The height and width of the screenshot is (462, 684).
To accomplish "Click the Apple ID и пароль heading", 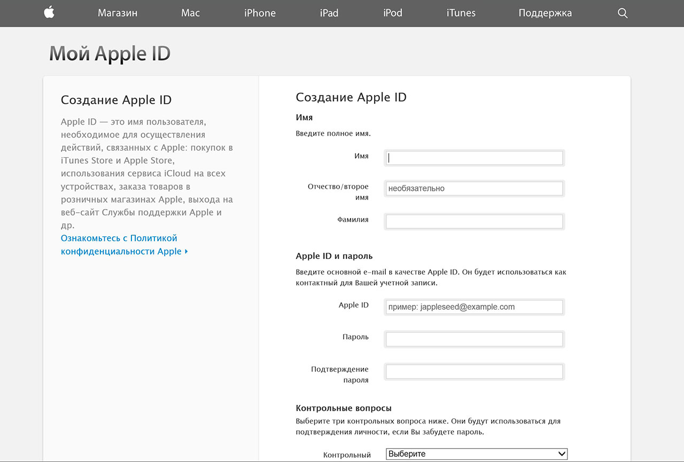I will pyautogui.click(x=335, y=256).
